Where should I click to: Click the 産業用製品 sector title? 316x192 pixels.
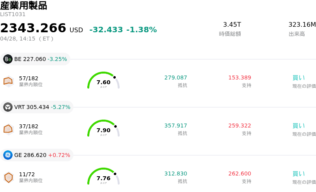pos(23,6)
